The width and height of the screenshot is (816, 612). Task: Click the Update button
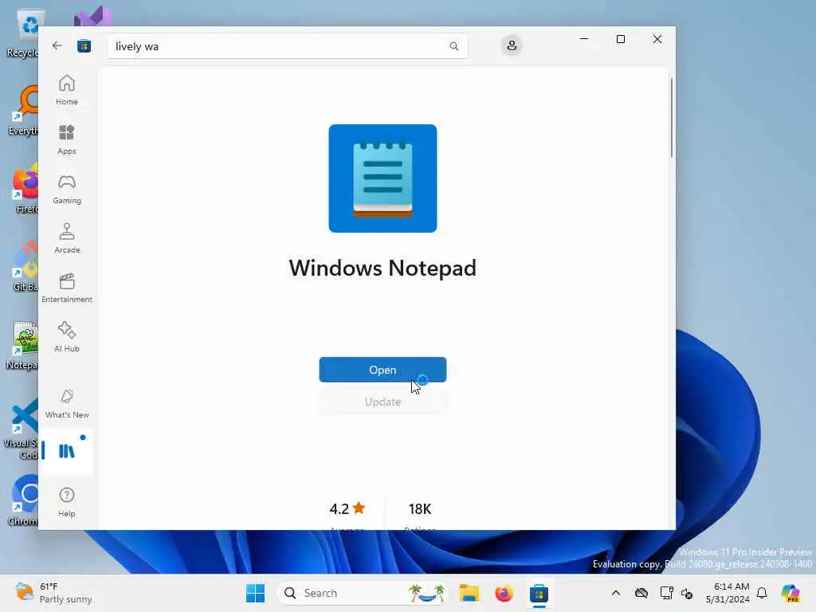click(x=382, y=402)
